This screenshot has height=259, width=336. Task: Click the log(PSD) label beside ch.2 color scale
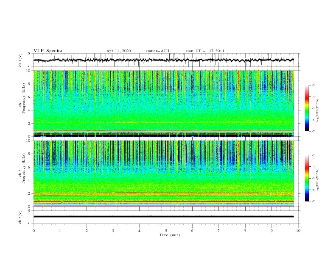(x=317, y=180)
